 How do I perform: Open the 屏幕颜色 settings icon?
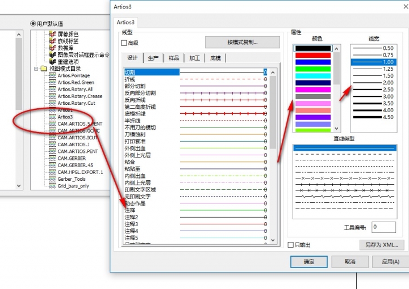(53, 35)
